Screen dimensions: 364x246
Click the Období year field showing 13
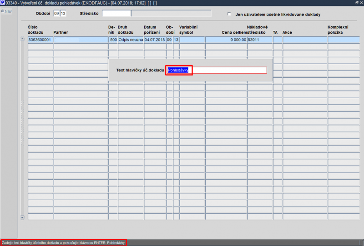63,14
